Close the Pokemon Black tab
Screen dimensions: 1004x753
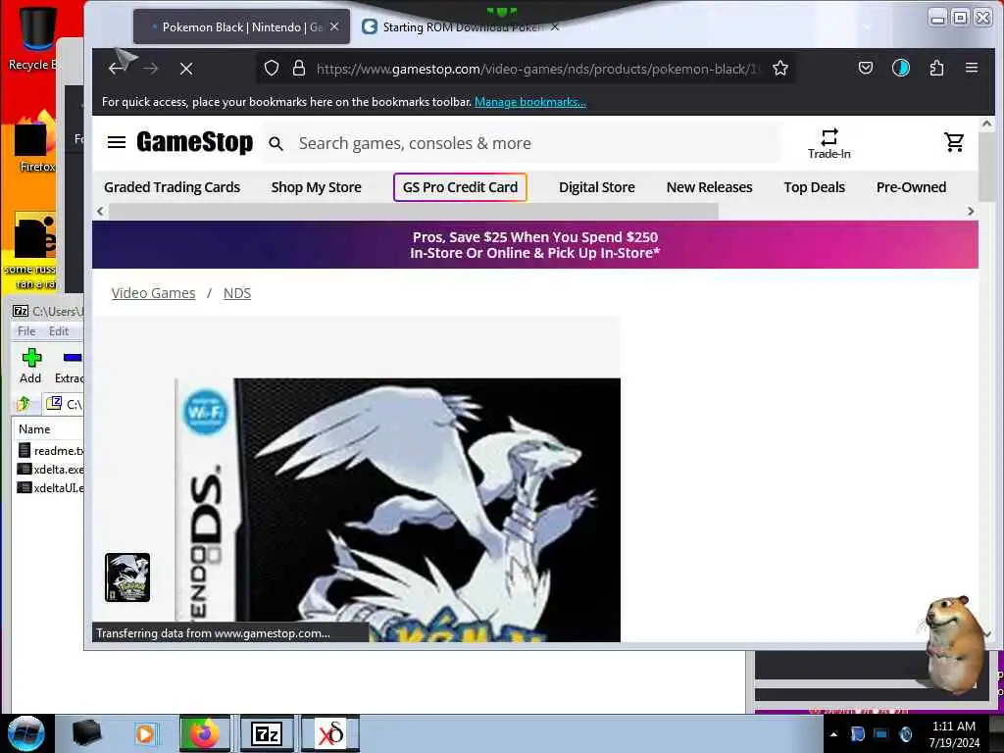click(x=334, y=26)
